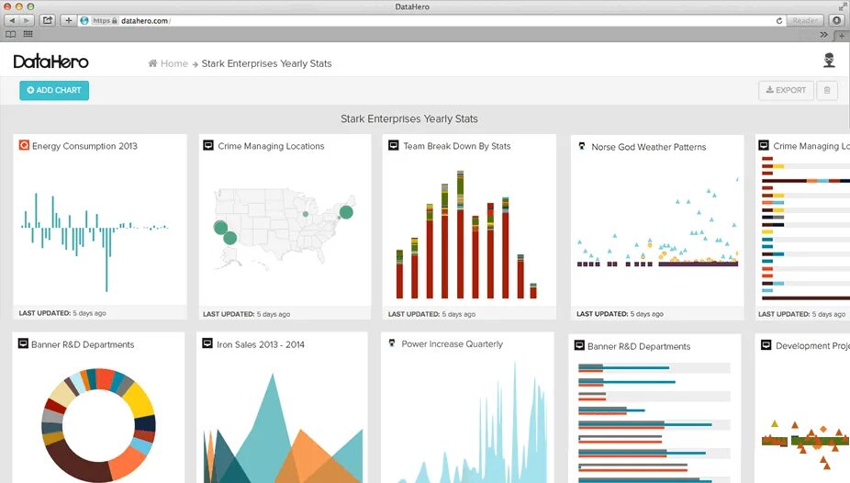Click the Power Increase Quarterly title

click(453, 344)
